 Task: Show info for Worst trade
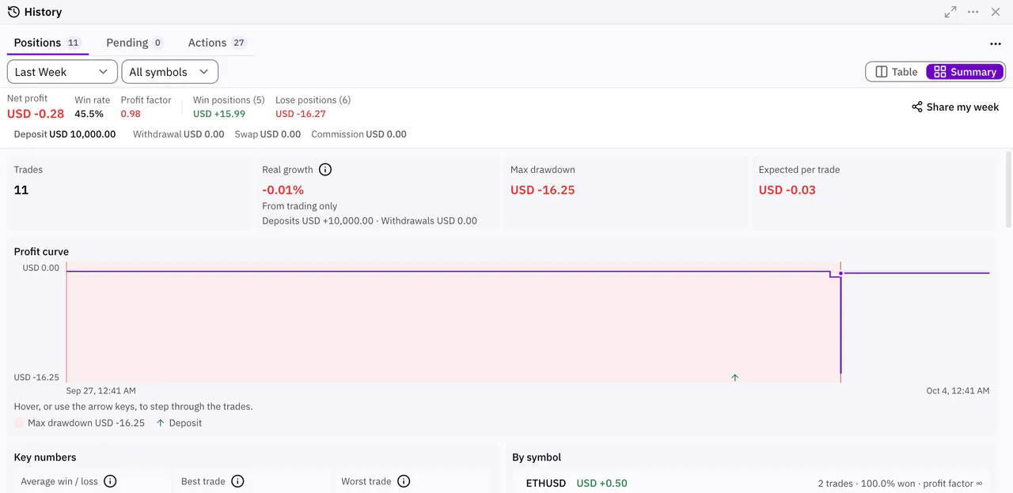pos(404,481)
